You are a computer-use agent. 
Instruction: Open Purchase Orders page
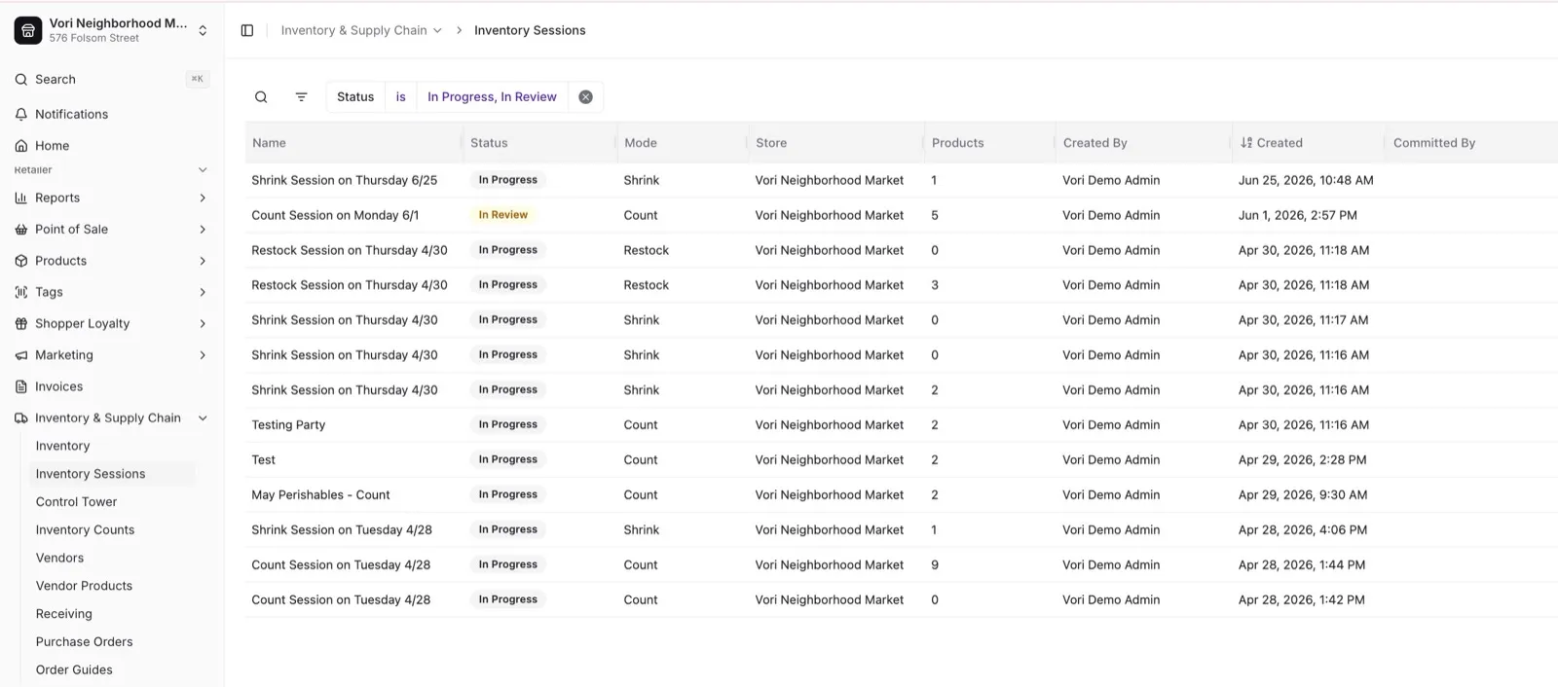click(84, 642)
